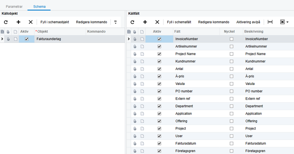Open attachment icon for Fakturaunderlag row
Viewport: 294px width, 154px height.
pyautogui.click(x=8, y=39)
